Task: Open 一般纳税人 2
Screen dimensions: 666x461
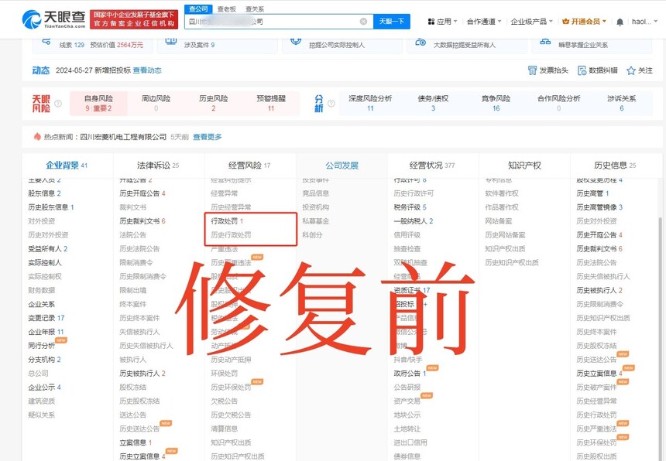Action: click(414, 221)
